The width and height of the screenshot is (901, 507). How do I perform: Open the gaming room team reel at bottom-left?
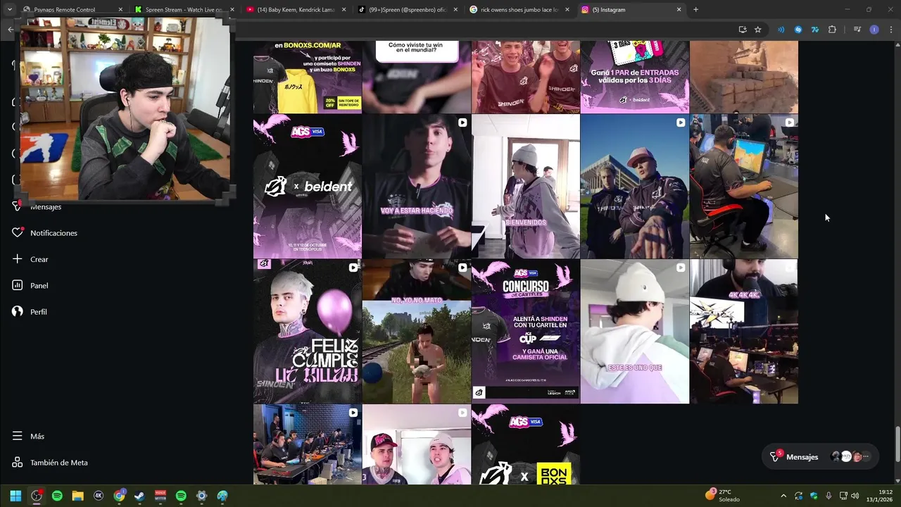[308, 444]
